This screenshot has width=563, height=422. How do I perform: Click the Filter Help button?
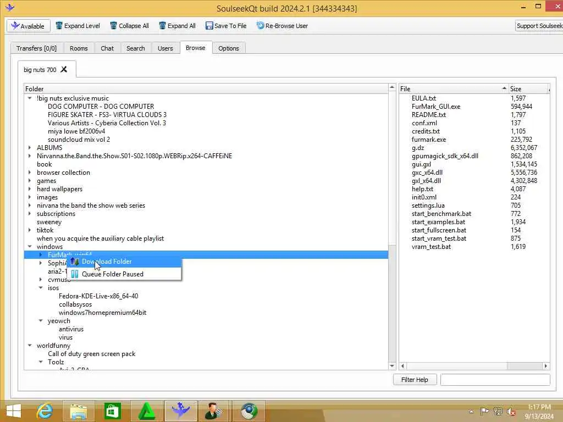click(415, 380)
